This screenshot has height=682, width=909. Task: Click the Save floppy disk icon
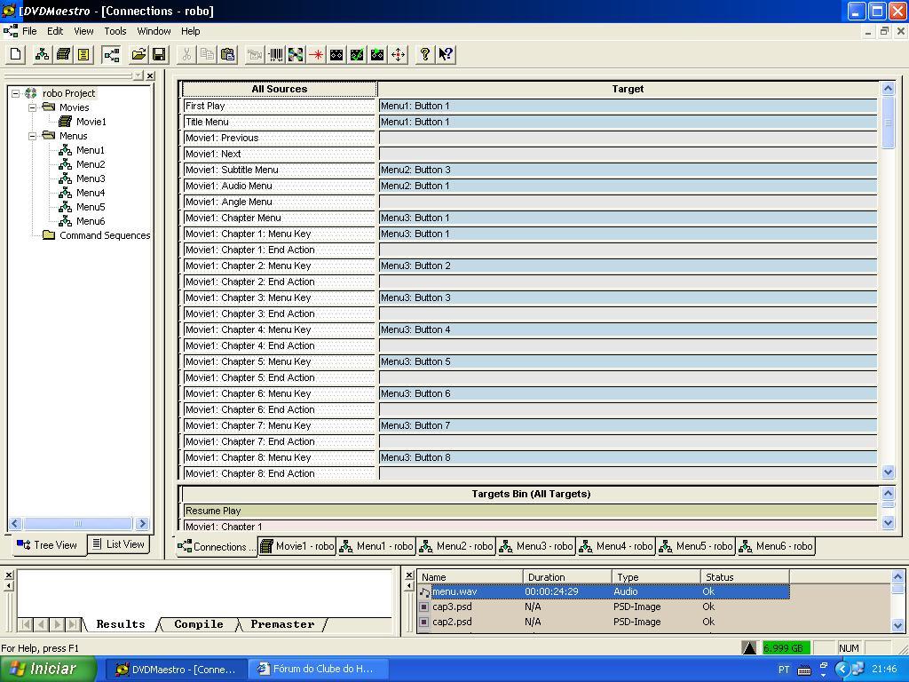tap(159, 55)
